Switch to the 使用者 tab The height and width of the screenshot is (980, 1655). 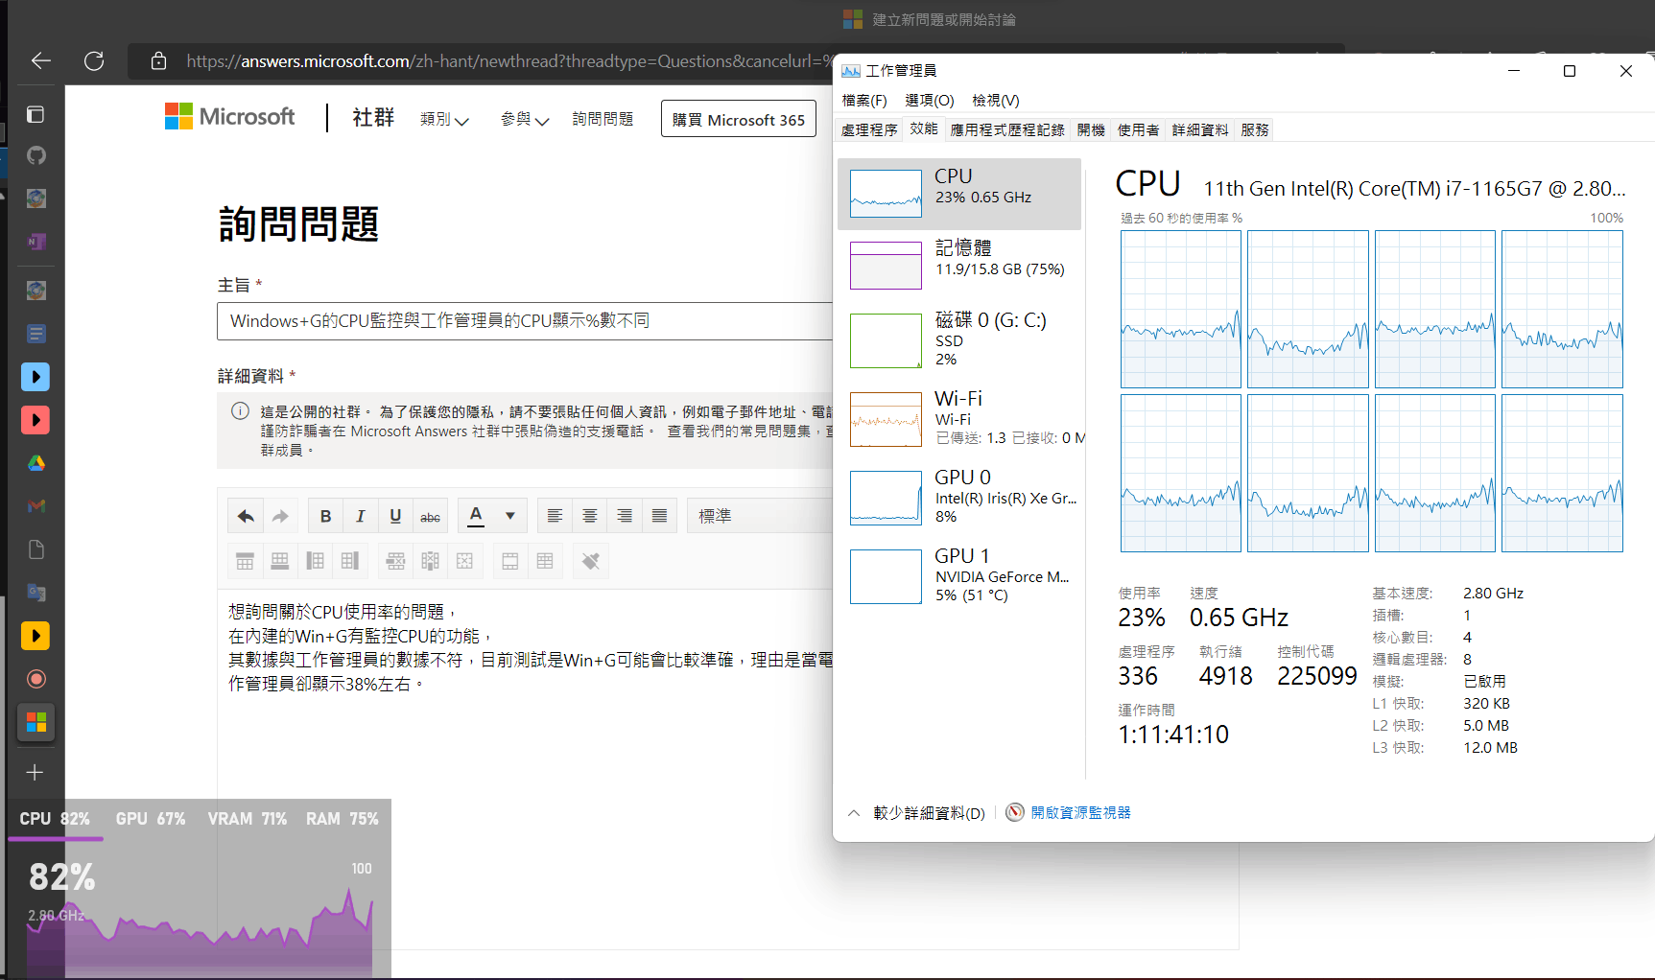(1138, 130)
